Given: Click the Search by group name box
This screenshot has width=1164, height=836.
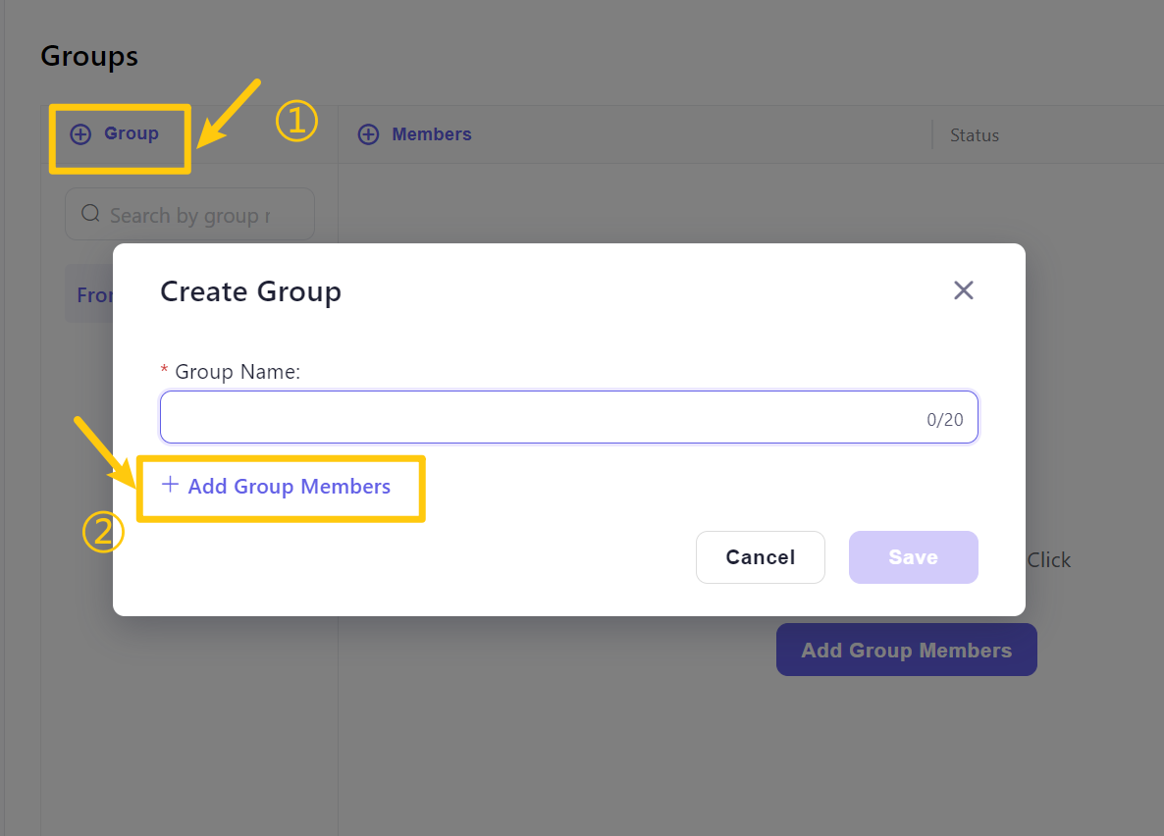Looking at the screenshot, I should [189, 215].
